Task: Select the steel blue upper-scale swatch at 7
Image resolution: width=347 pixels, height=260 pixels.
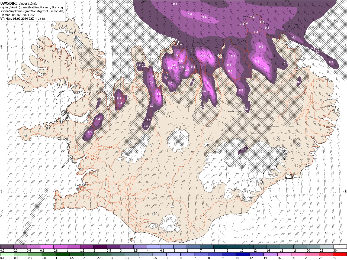Action: [x=207, y=247]
